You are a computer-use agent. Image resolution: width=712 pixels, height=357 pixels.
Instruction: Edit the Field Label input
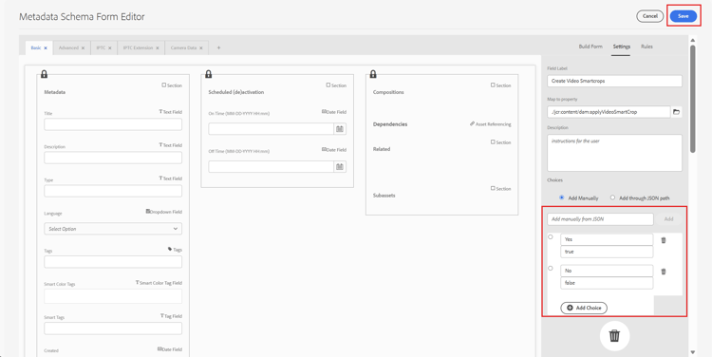click(614, 81)
